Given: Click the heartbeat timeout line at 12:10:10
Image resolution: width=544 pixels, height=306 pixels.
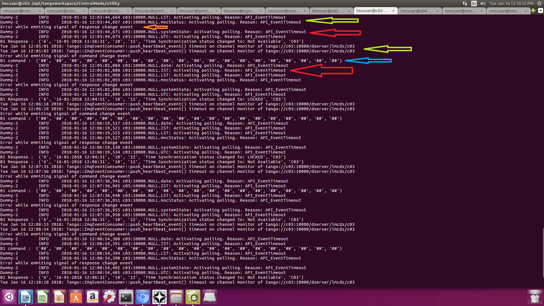Looking at the screenshot, I should pyautogui.click(x=177, y=282).
